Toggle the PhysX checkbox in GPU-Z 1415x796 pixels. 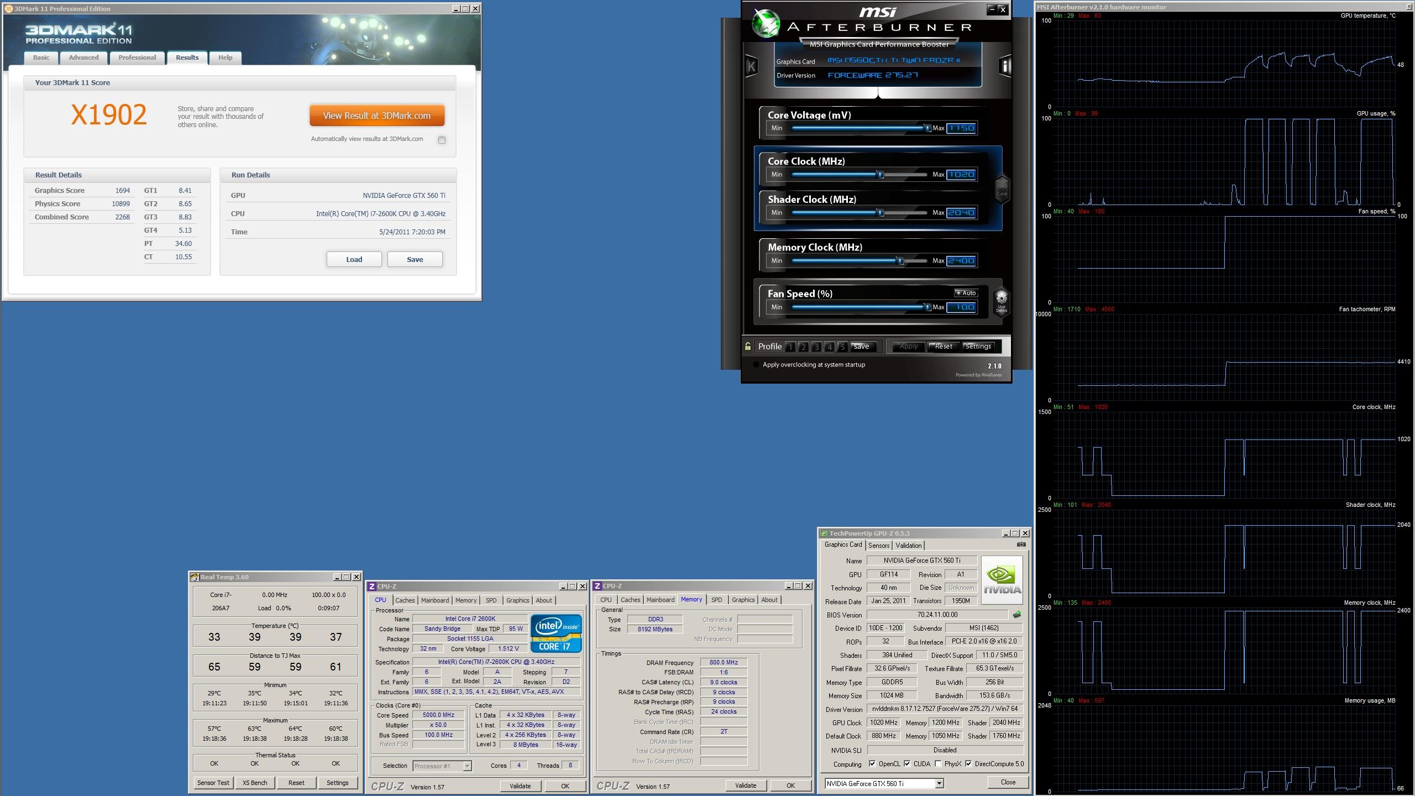coord(938,764)
